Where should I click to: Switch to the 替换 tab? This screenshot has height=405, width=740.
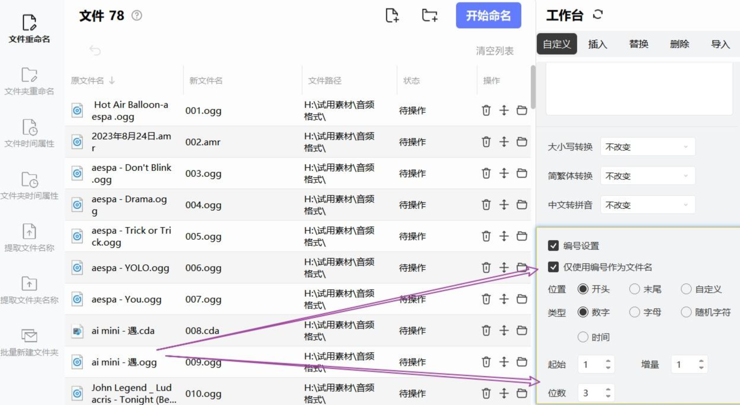[639, 44]
